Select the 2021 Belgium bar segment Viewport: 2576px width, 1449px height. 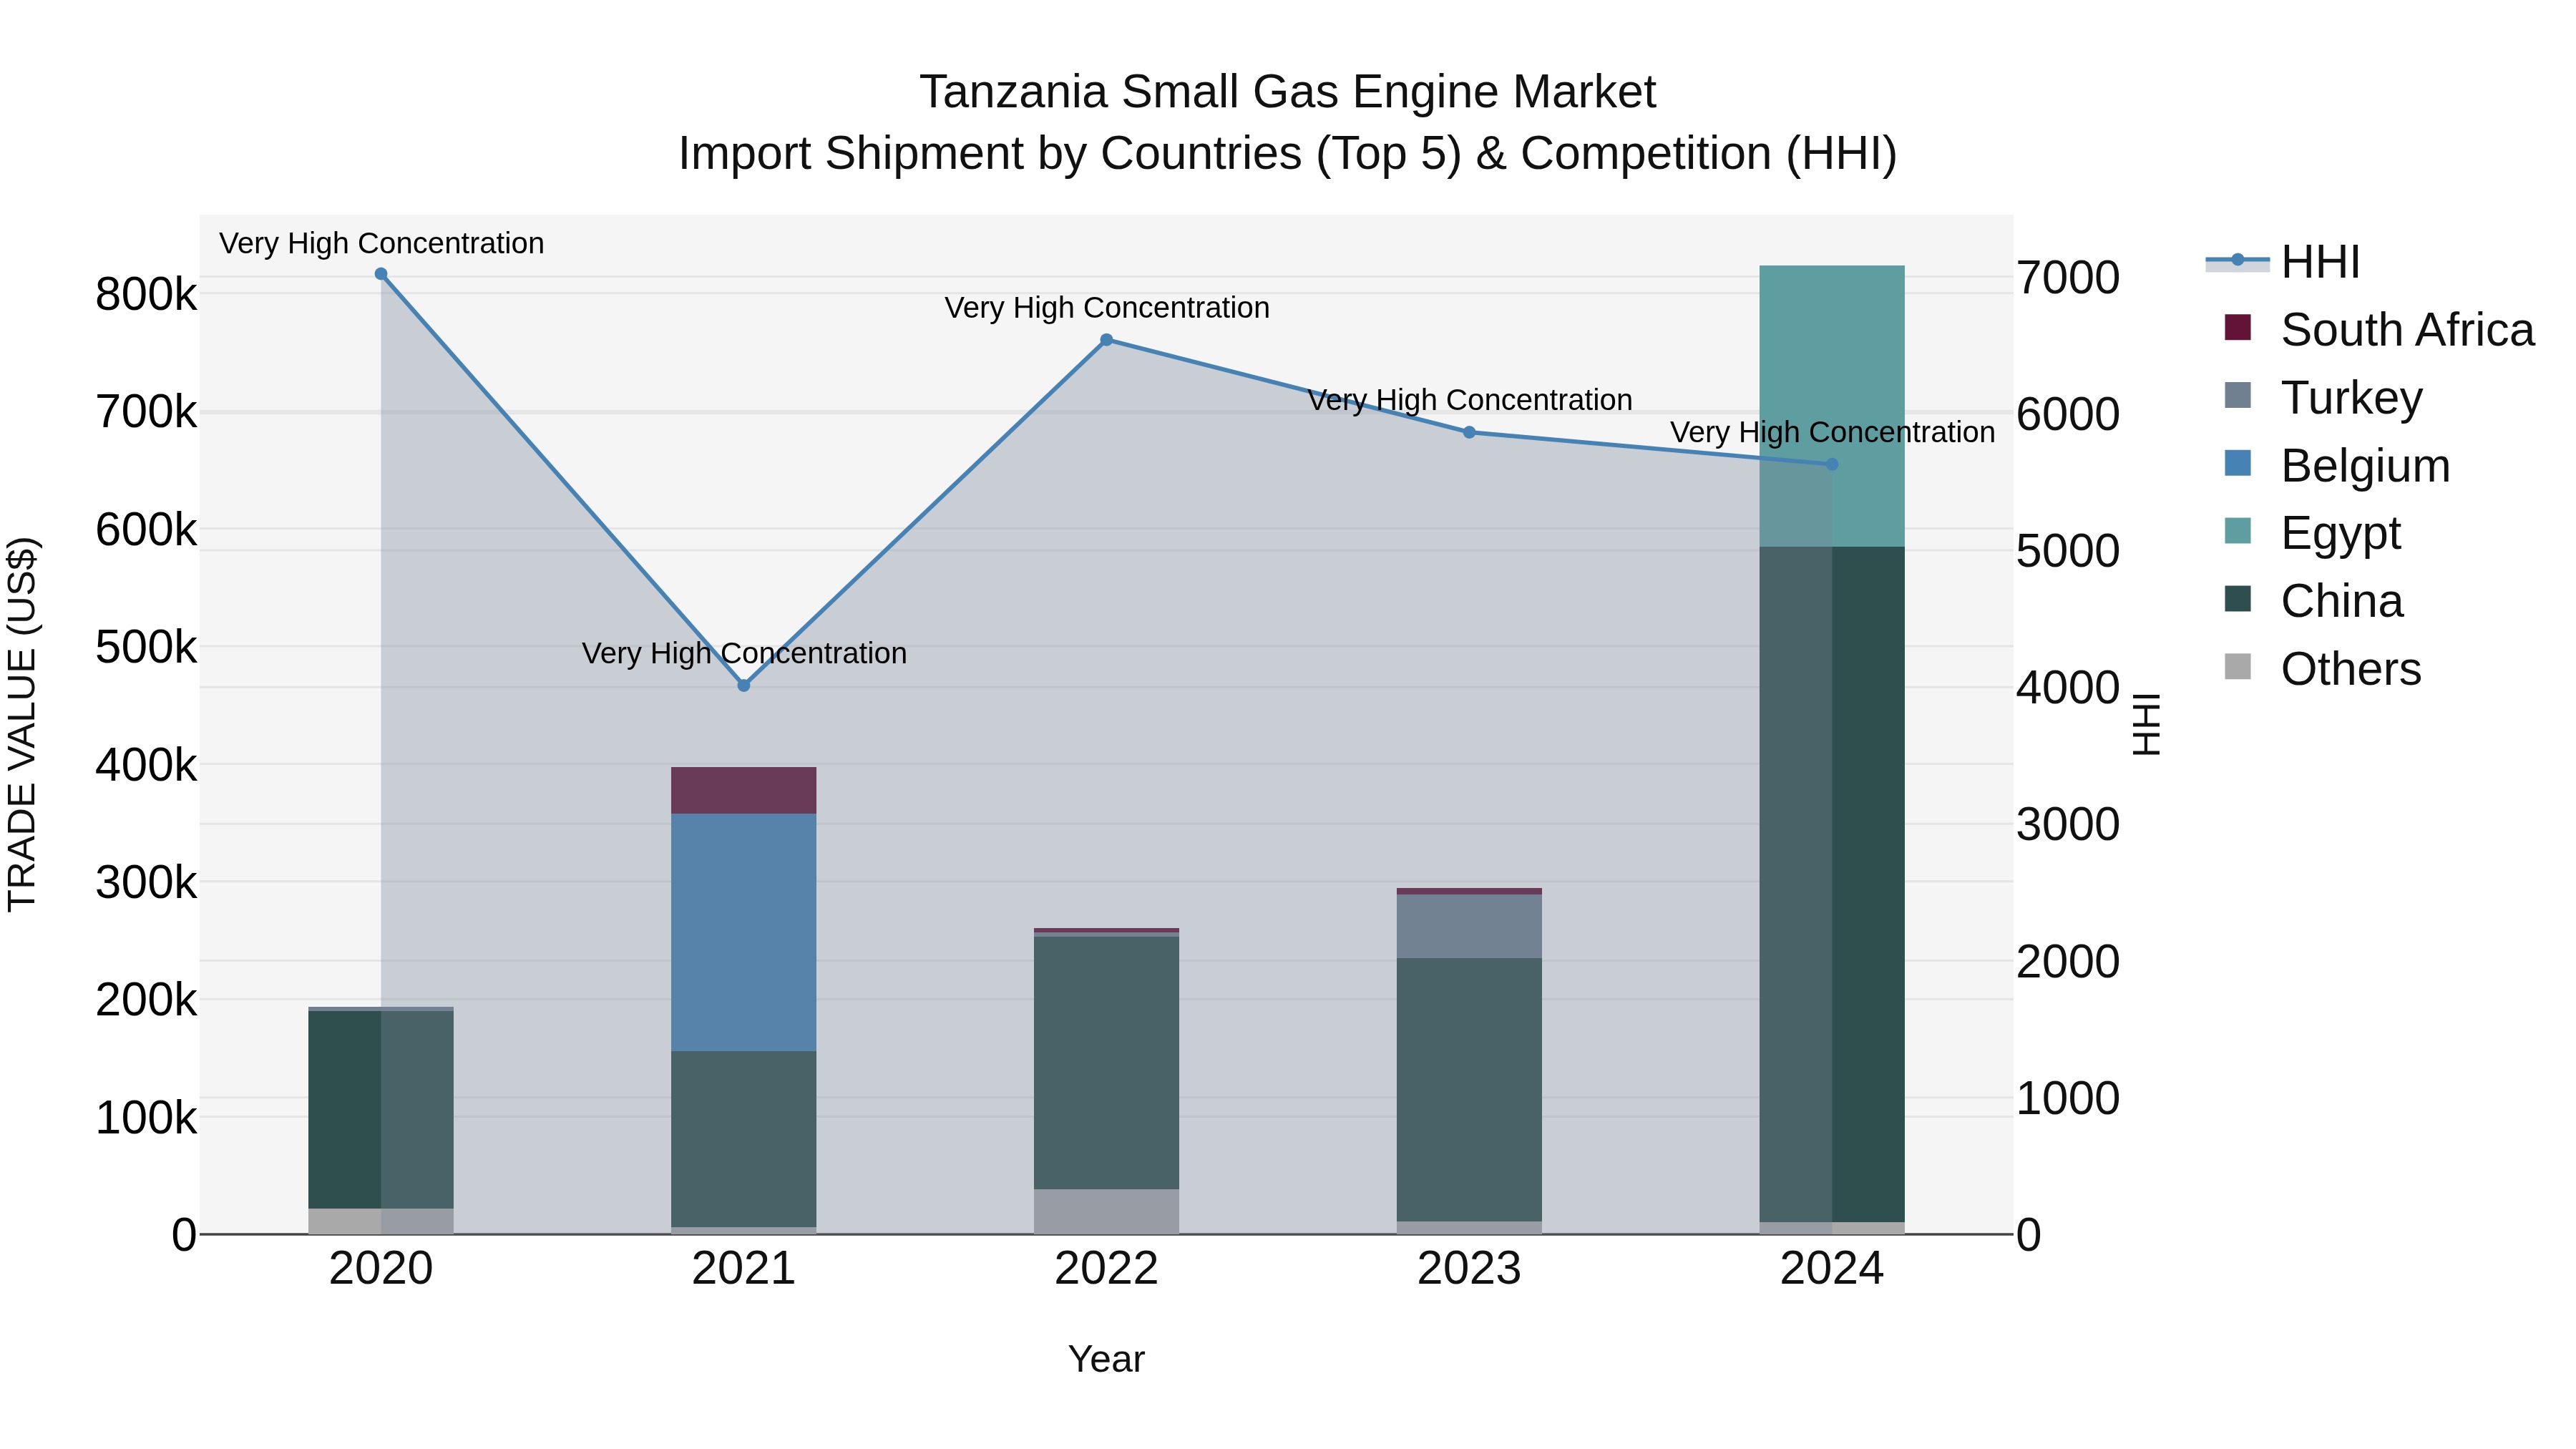743,932
